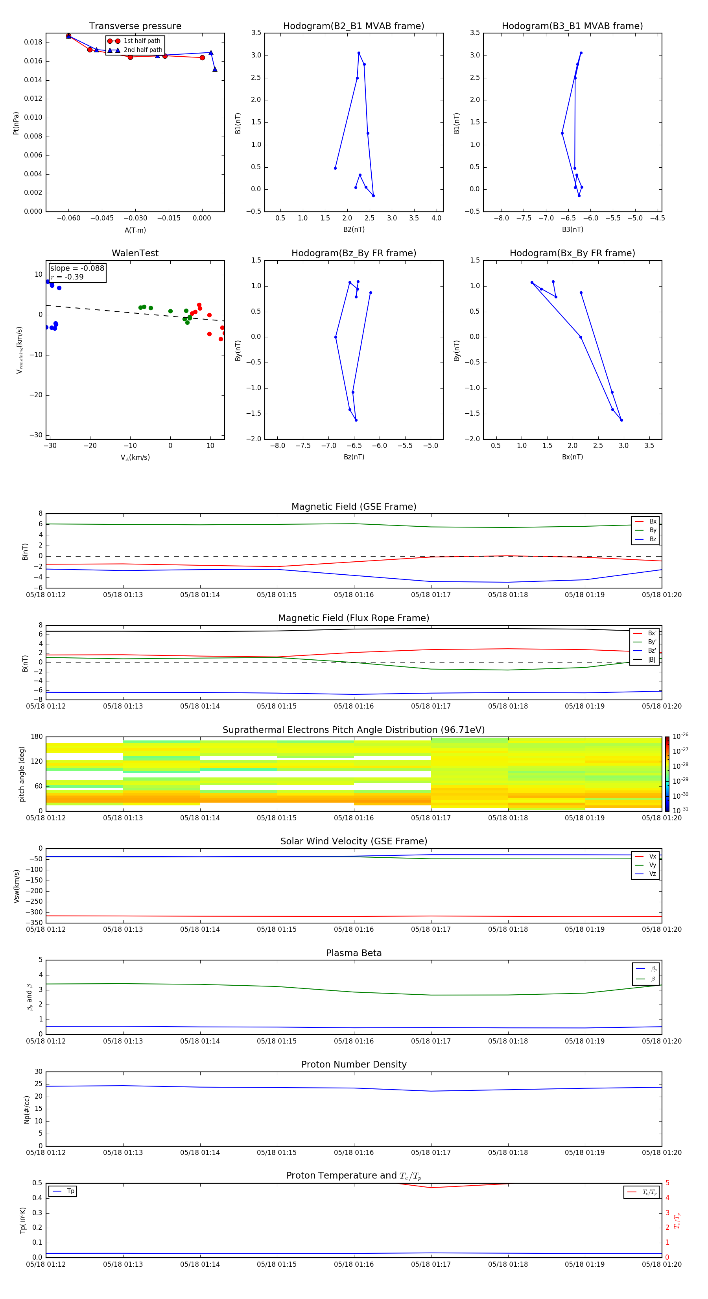The image size is (708, 1299).
Task: Click the 'Proton Number Density' title
Action: click(x=354, y=1064)
